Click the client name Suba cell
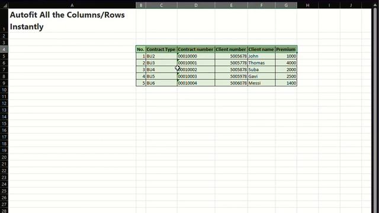The height and width of the screenshot is (213, 379). (x=262, y=70)
